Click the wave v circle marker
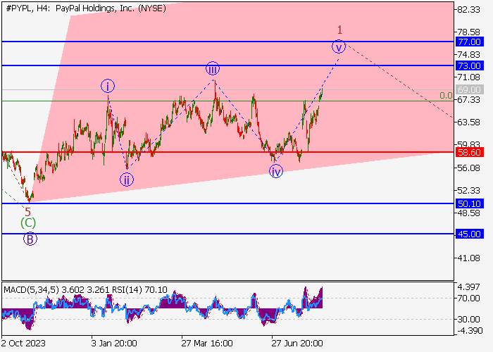 click(339, 47)
